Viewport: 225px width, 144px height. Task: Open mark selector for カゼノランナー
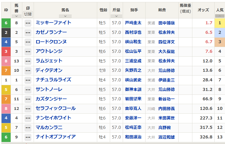coord(28,33)
